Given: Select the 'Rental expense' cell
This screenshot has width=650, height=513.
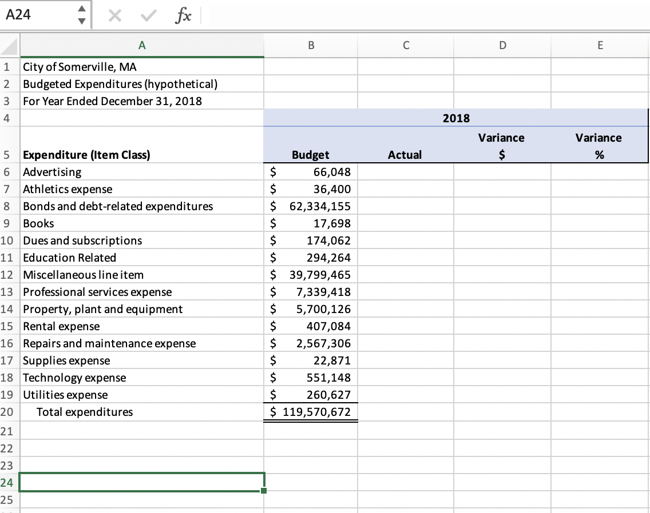Looking at the screenshot, I should tap(142, 326).
